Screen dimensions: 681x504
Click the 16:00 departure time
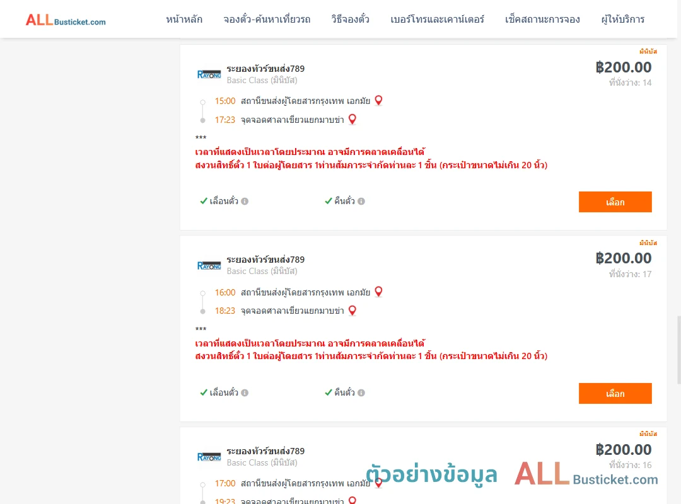coord(225,292)
